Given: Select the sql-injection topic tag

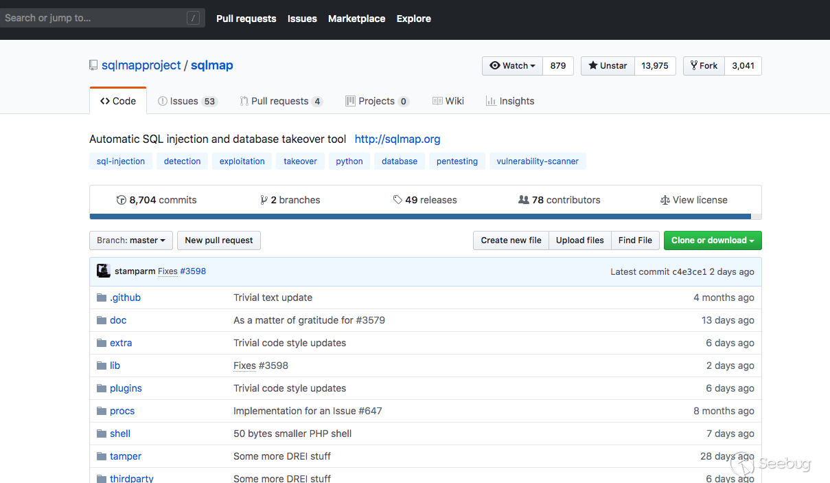Looking at the screenshot, I should 121,161.
